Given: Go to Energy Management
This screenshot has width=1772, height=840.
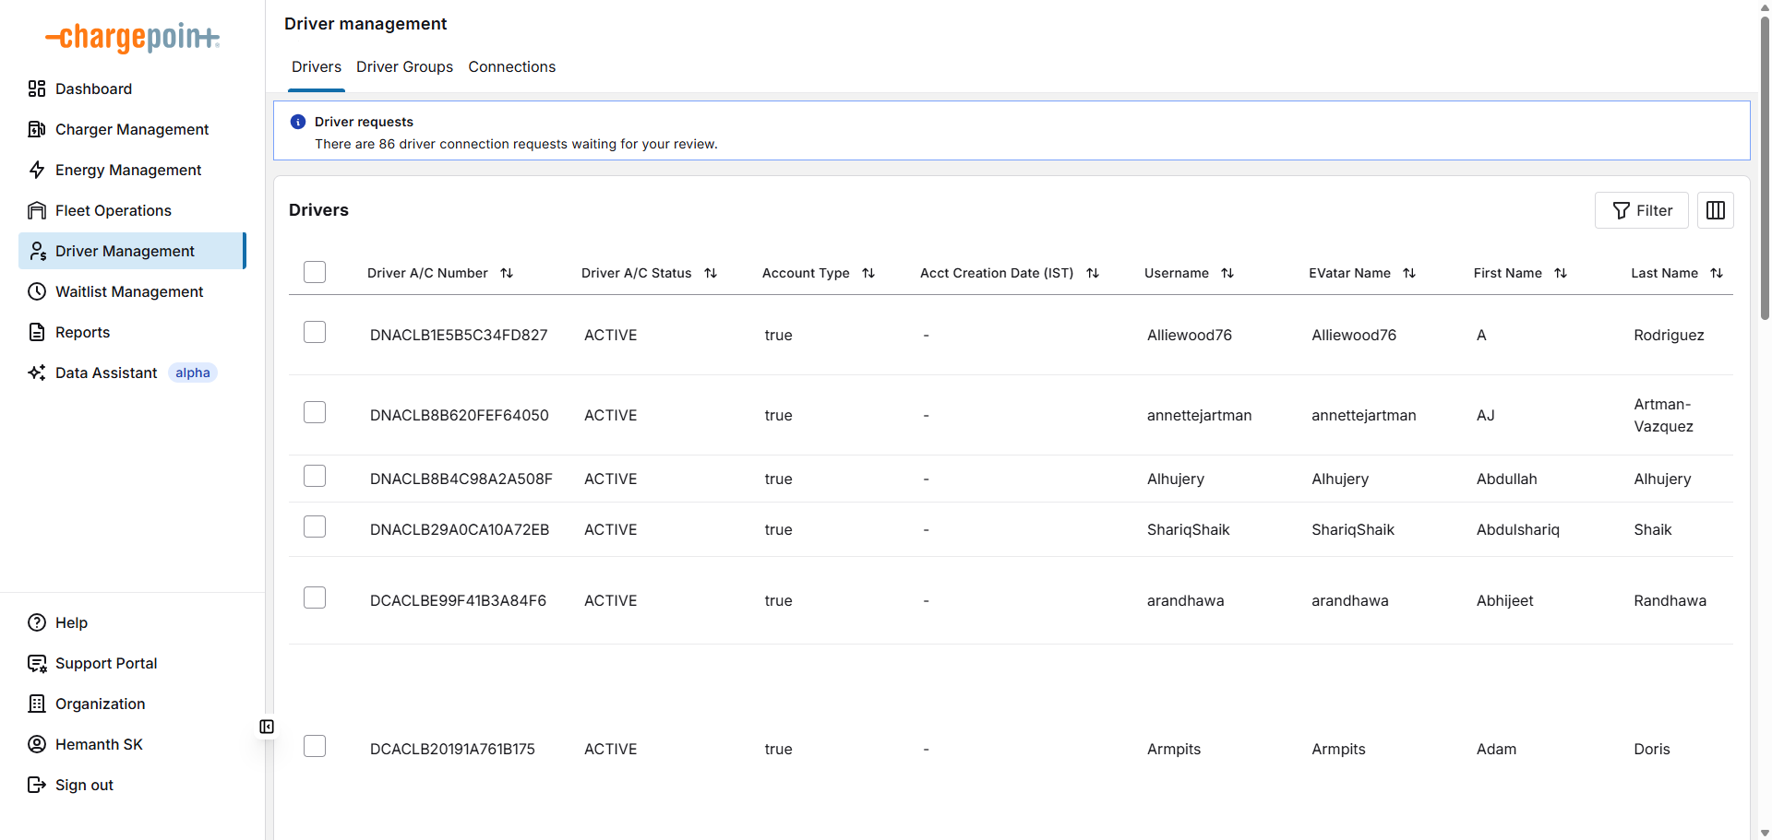Looking at the screenshot, I should click(x=127, y=170).
